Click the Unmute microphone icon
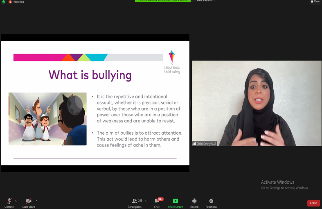322x209 pixels. coord(9,201)
